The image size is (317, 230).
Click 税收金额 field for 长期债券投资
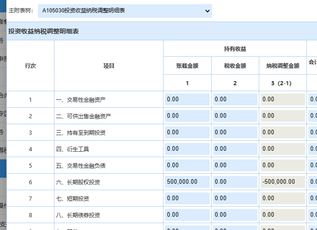point(235,215)
